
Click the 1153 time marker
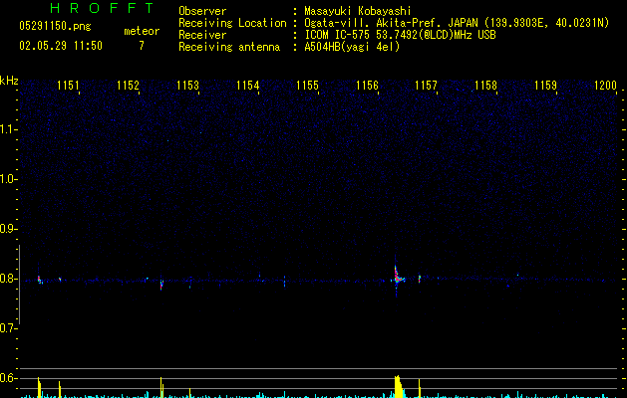click(187, 86)
